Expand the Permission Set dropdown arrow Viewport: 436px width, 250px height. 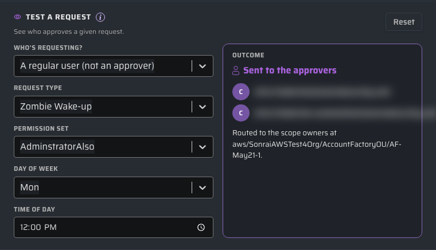(x=203, y=147)
